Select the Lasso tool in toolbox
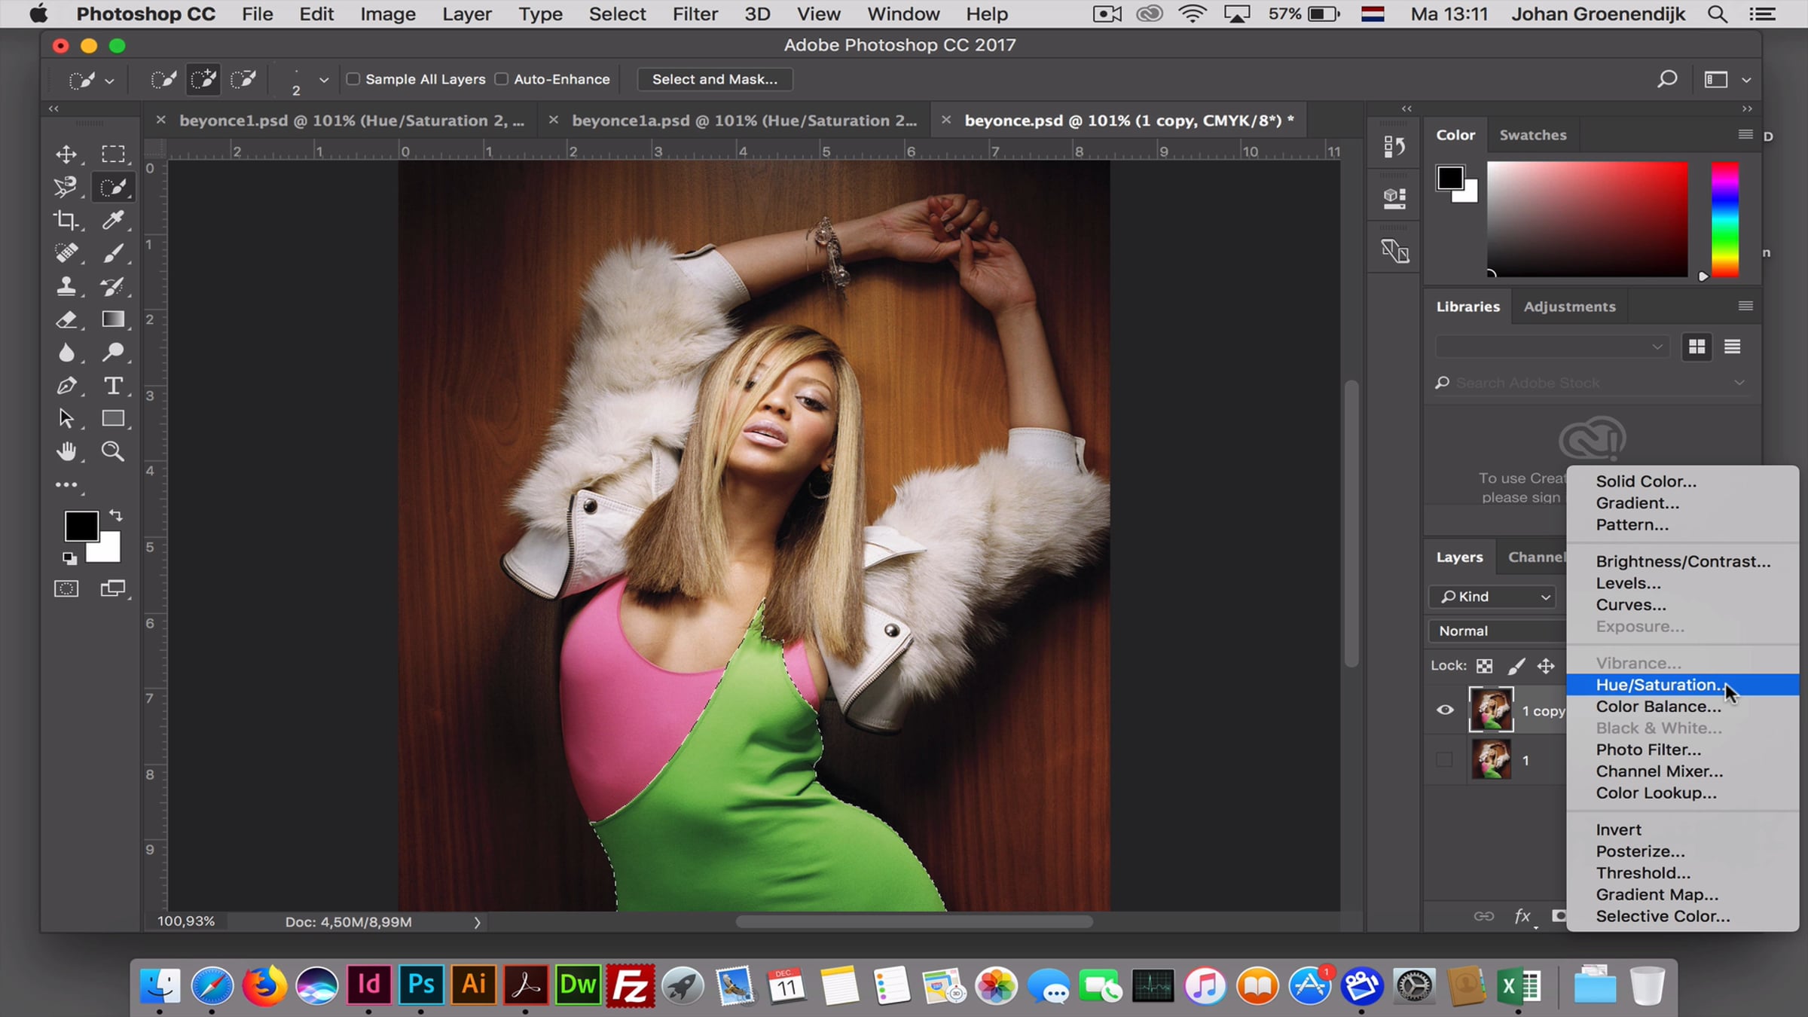This screenshot has width=1808, height=1017. [66, 187]
